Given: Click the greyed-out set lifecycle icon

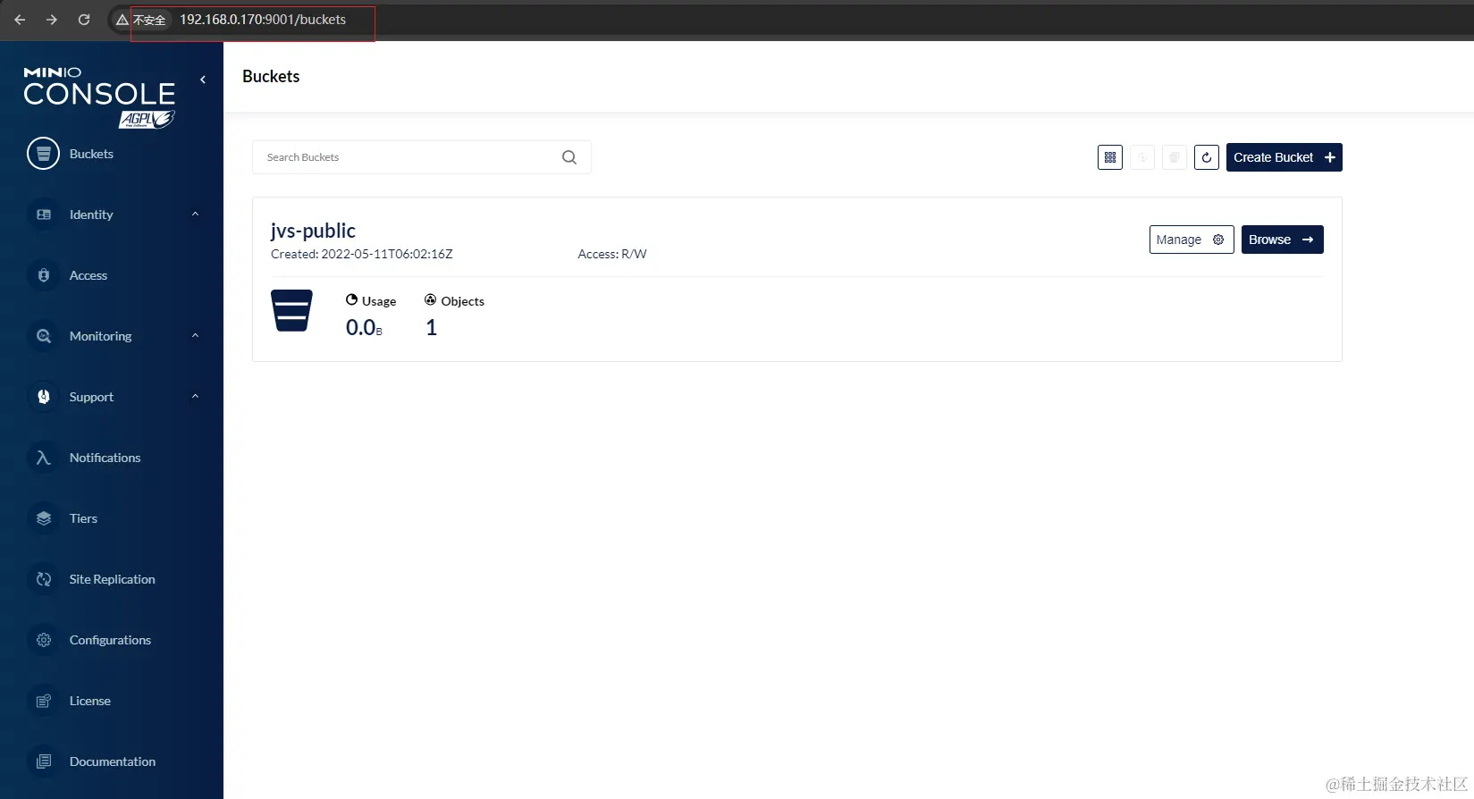Looking at the screenshot, I should (x=1142, y=157).
